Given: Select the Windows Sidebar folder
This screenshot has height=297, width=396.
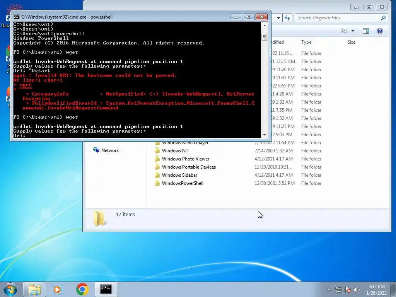Looking at the screenshot, I should (179, 175).
